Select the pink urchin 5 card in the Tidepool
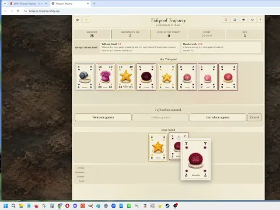Screen dimensions: 280x210 click(x=187, y=77)
